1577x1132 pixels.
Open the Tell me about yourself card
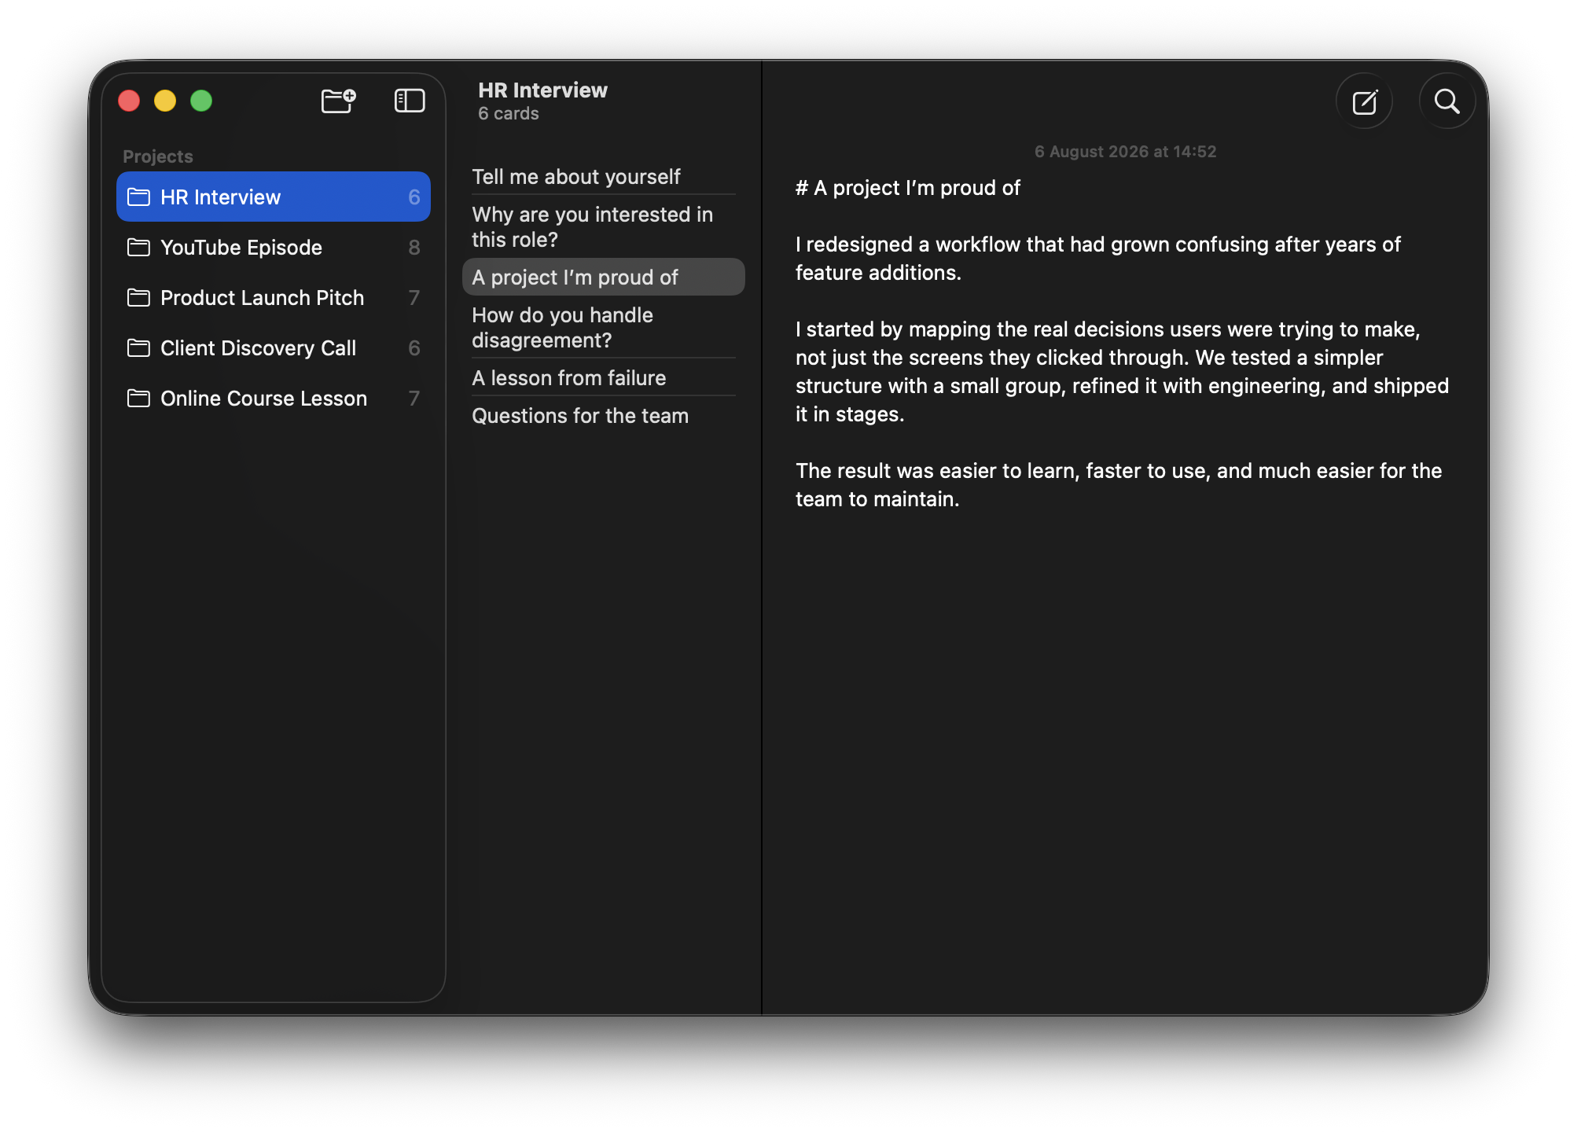[603, 176]
